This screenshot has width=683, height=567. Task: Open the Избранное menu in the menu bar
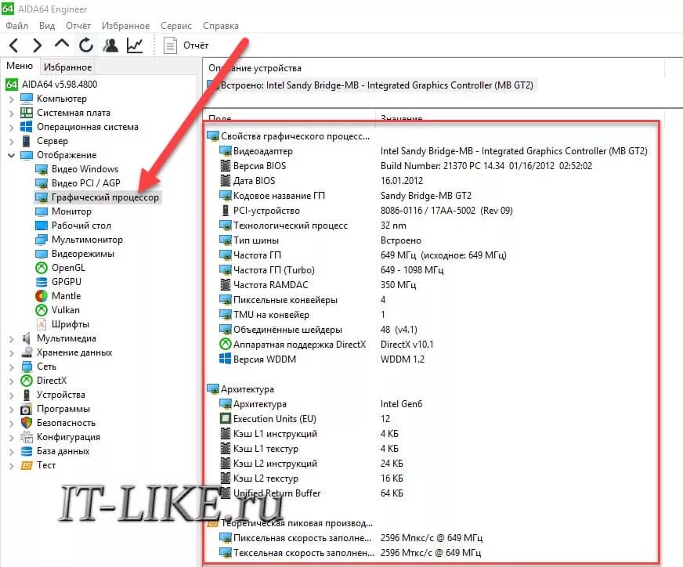125,26
